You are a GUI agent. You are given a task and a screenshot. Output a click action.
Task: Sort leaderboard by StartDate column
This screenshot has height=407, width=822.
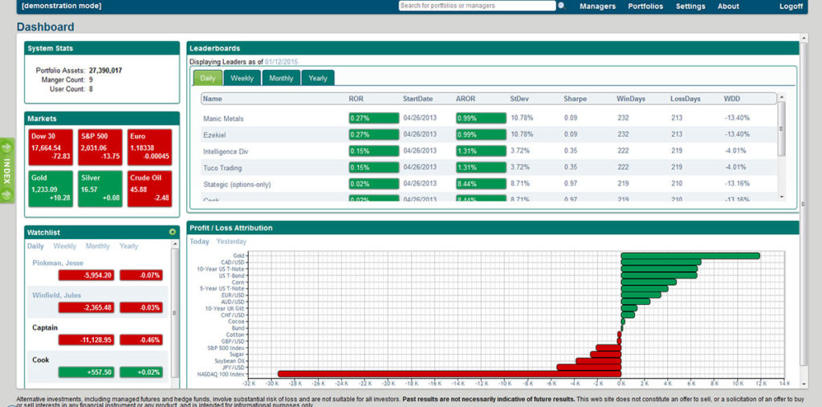point(417,99)
